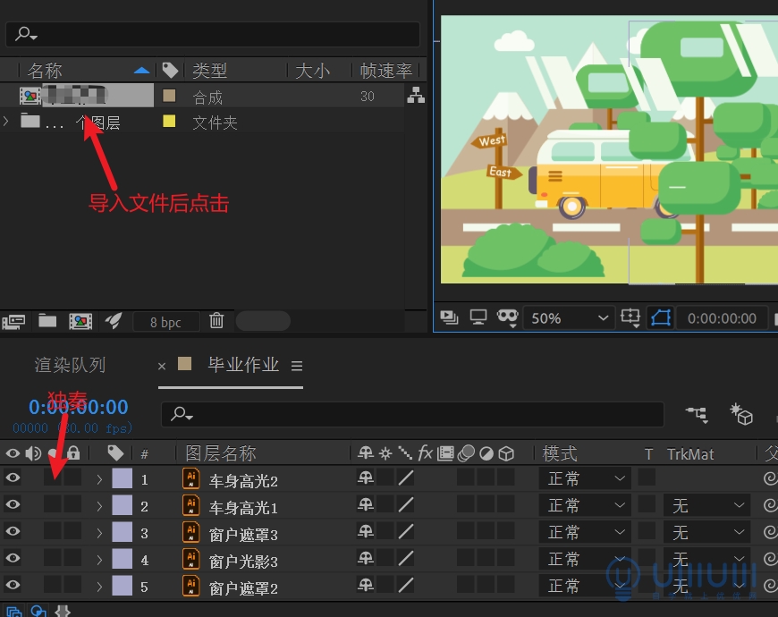Select the 毕业作业 timeline tab
The height and width of the screenshot is (617, 778).
tap(243, 365)
